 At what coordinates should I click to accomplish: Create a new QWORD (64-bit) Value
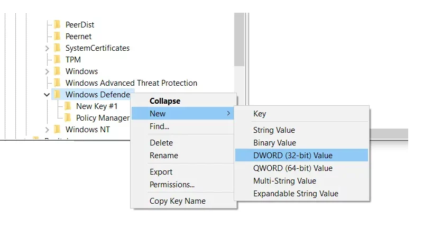tap(301, 168)
